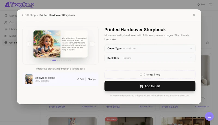Select the active purple preview page indicator
The width and height of the screenshot is (218, 125).
pos(54,60)
